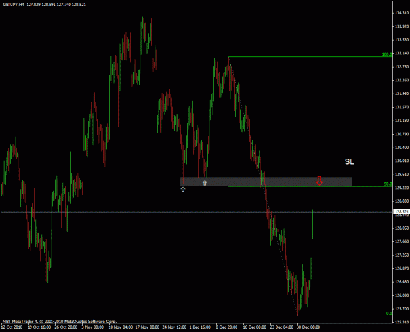The width and height of the screenshot is (410, 332).
Task: Click the 126.870 price axis label
Action: tap(401, 268)
